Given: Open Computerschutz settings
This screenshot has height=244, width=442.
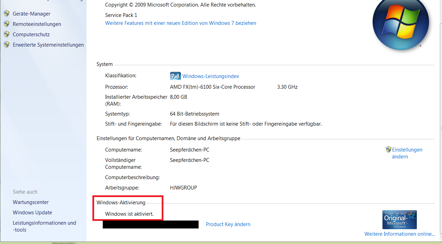Looking at the screenshot, I should point(31,35).
